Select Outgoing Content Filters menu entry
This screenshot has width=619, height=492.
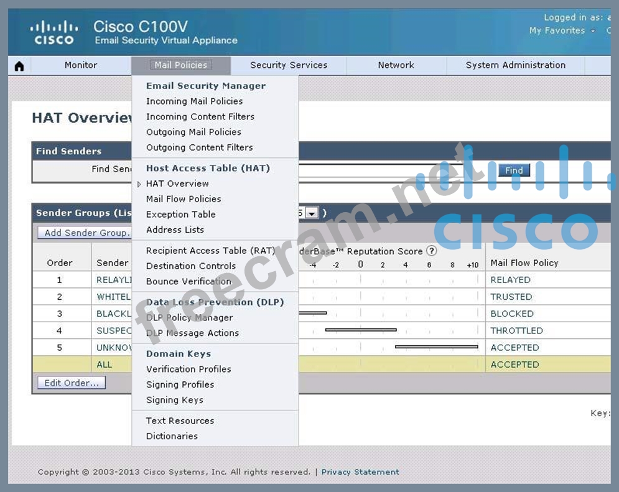click(199, 147)
